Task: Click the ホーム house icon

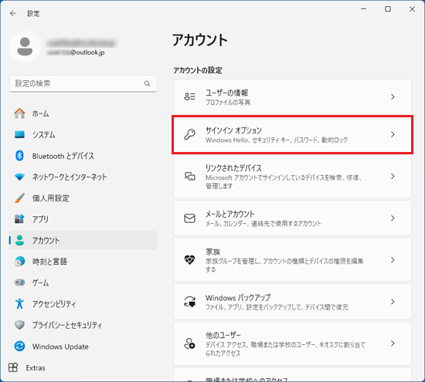Action: coord(19,113)
